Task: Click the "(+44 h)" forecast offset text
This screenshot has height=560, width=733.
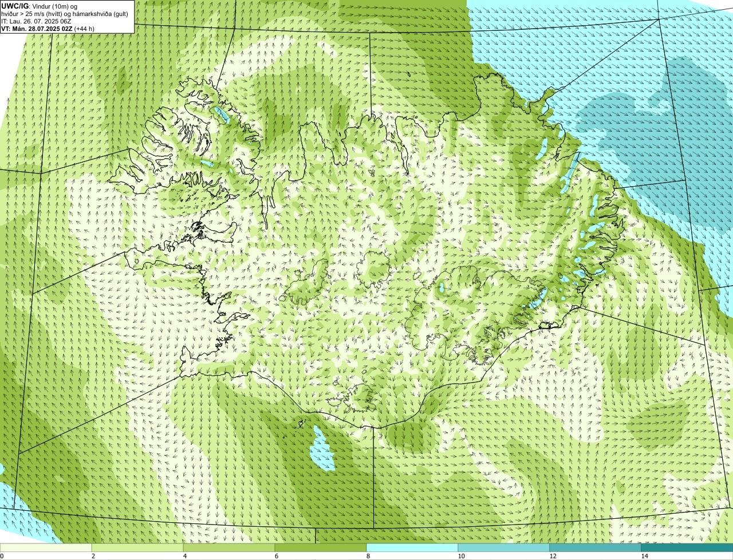Action: tap(84, 28)
